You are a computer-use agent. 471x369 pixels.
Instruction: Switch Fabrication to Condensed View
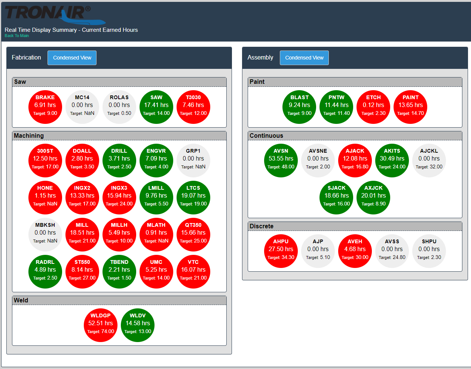pos(72,58)
